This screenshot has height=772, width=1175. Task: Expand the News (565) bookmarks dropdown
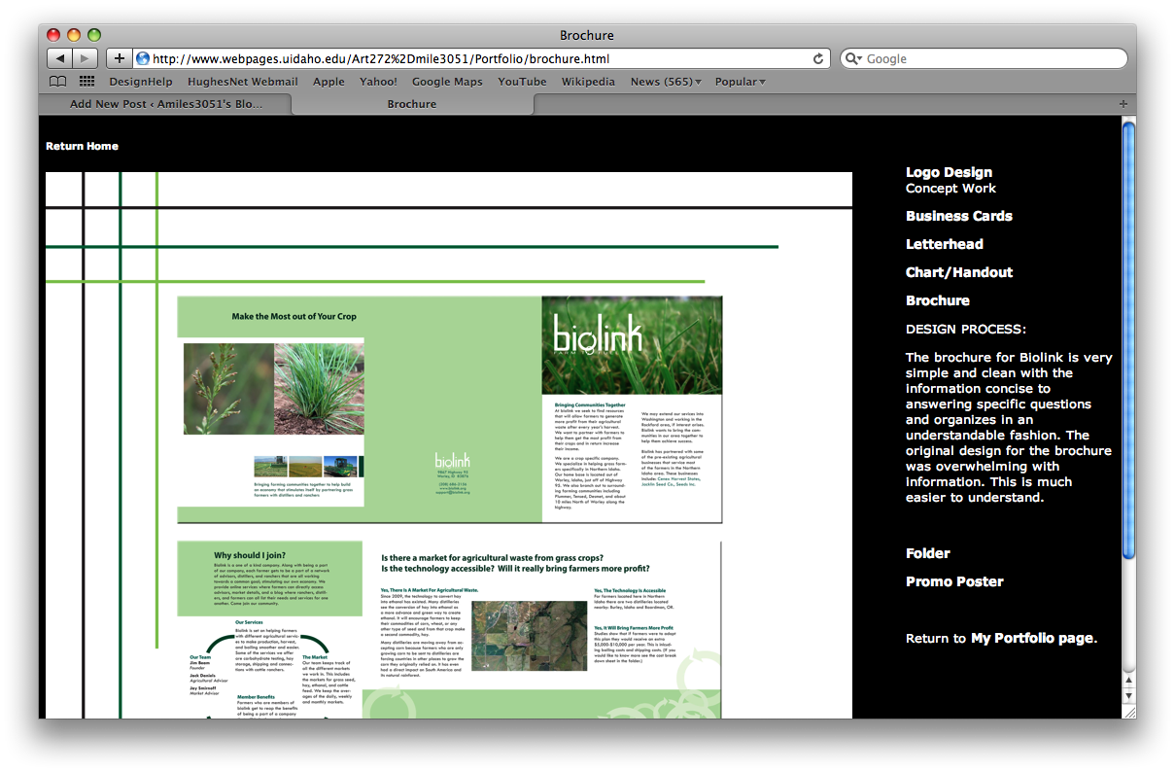coord(666,82)
